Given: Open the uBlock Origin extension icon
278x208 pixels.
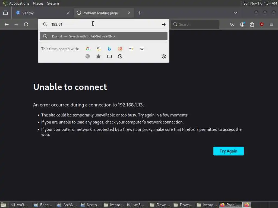Looking at the screenshot, I should pos(262,24).
